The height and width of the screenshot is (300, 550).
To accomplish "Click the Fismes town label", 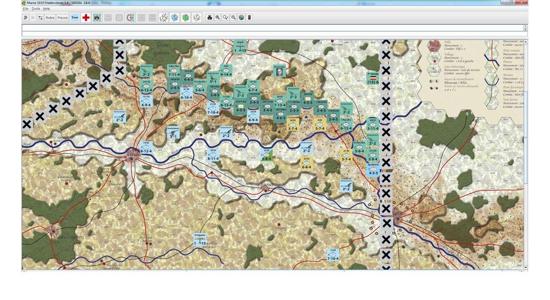I will click(x=266, y=185).
